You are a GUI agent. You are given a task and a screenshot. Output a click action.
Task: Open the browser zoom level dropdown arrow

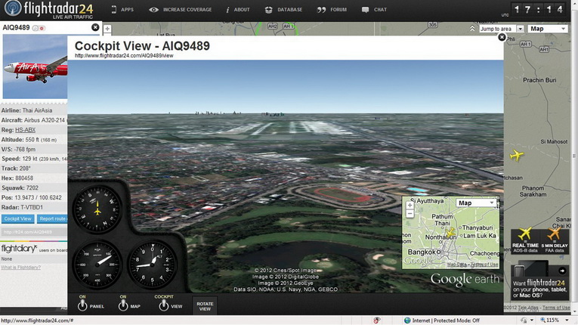(567, 320)
